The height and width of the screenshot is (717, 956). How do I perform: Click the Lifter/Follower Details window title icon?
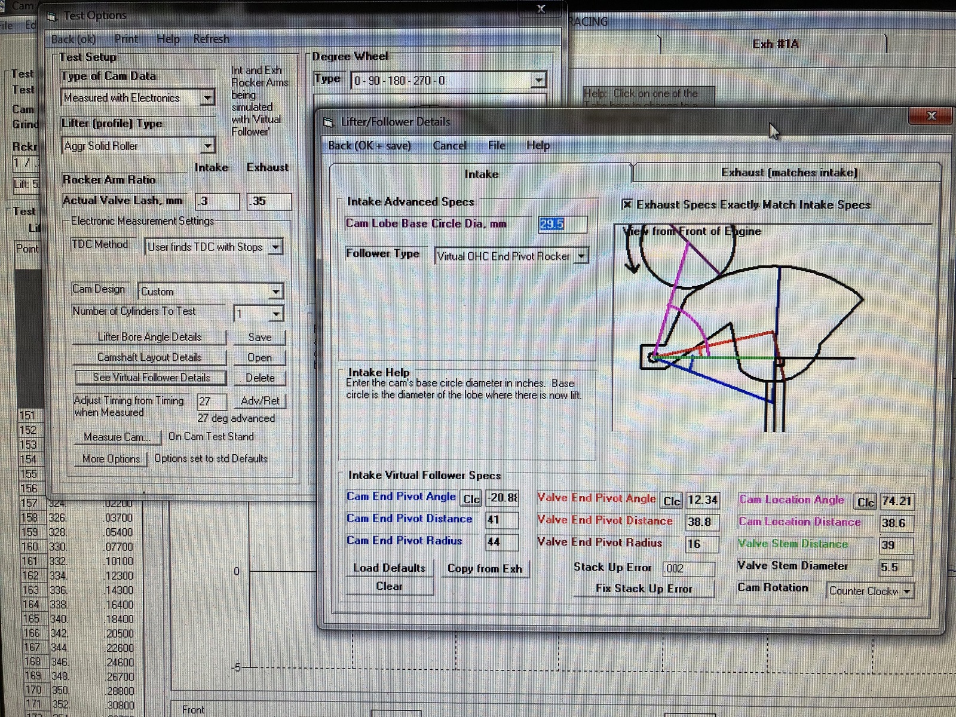pyautogui.click(x=329, y=122)
